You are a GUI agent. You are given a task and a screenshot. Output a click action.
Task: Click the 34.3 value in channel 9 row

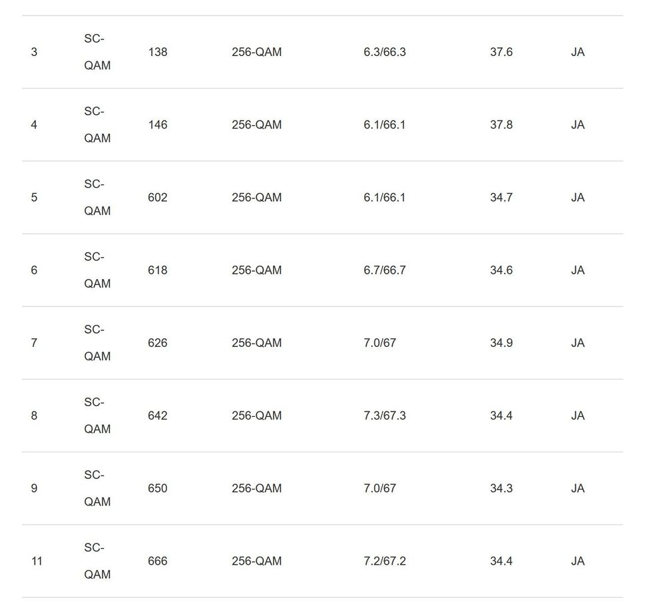coord(501,488)
